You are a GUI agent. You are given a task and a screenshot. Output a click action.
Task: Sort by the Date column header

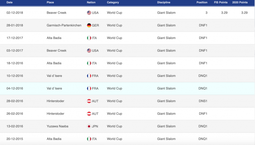(x=9, y=3)
